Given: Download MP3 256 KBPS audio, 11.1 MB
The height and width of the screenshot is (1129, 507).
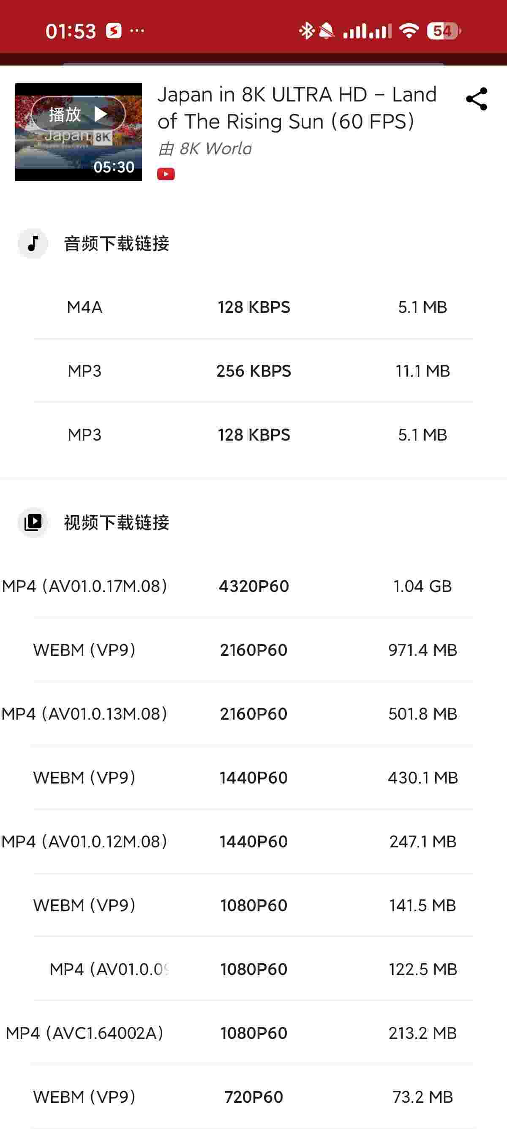Looking at the screenshot, I should [x=253, y=371].
